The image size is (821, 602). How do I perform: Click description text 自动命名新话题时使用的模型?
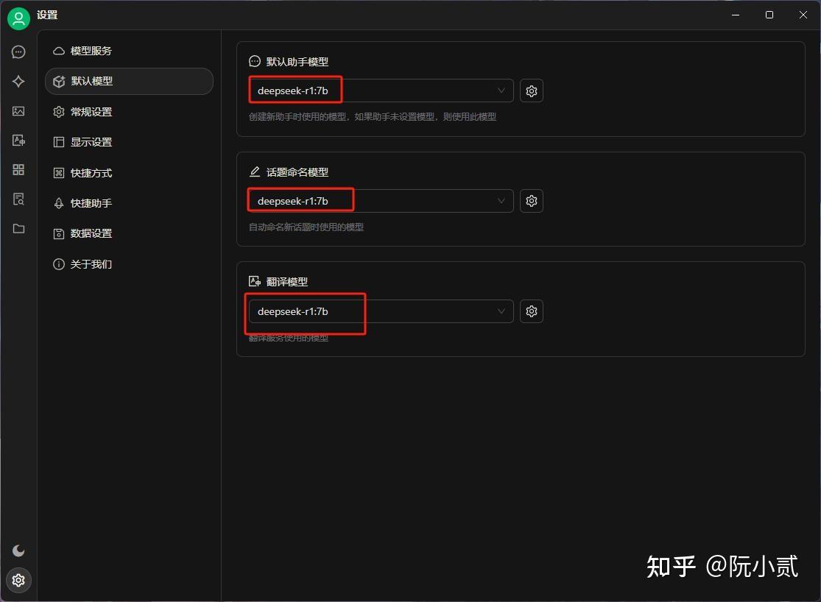(306, 227)
